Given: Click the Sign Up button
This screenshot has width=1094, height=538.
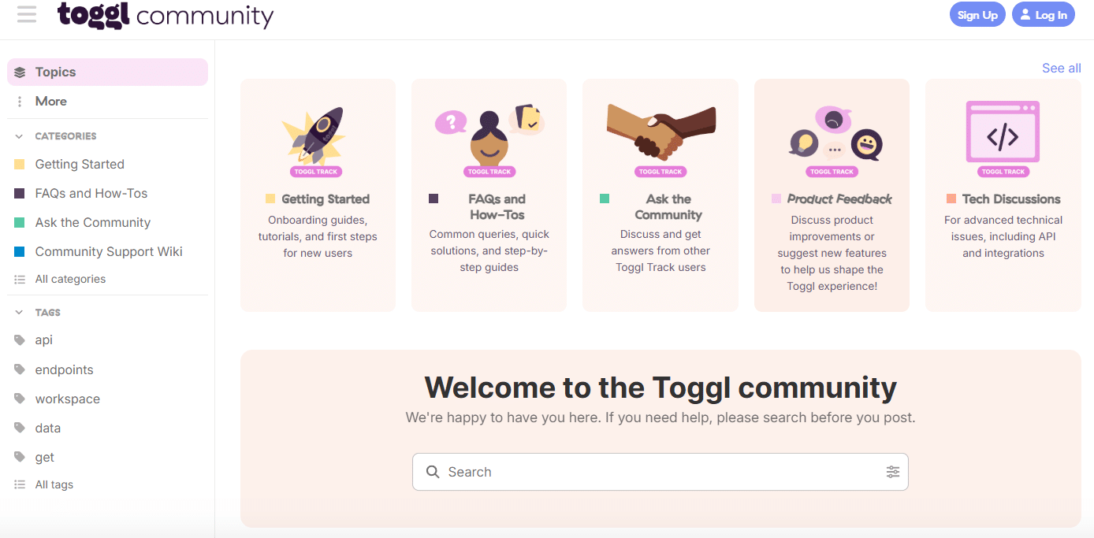Looking at the screenshot, I should 977,15.
